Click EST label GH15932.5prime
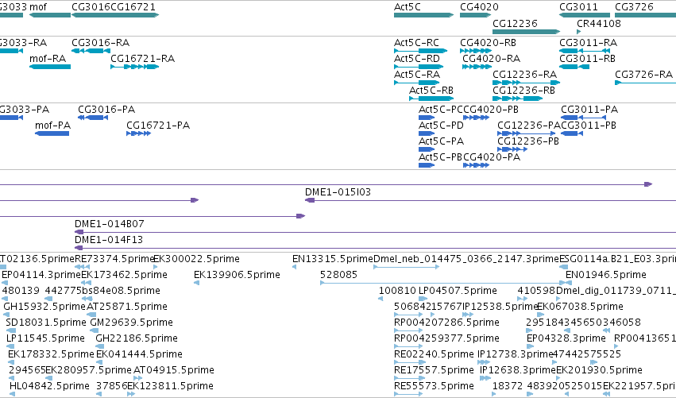 coord(44,307)
